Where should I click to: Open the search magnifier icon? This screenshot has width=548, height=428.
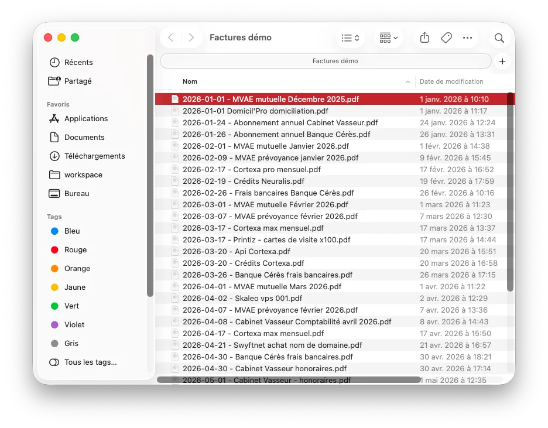point(499,37)
